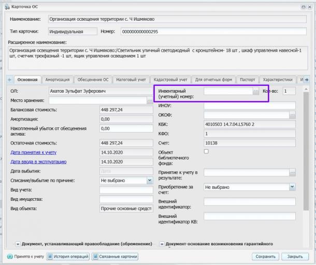Open Принятие к учету в результате lookup button
This screenshot has height=265, width=316.
tap(292, 172)
